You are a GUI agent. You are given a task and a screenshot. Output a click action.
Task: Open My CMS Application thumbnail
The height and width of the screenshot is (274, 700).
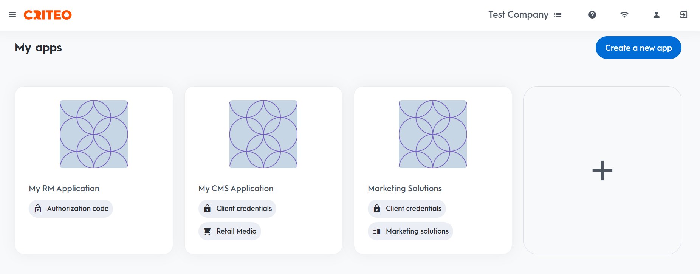(263, 134)
